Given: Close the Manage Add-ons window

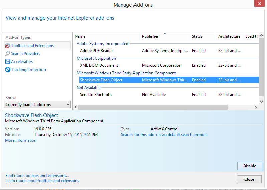Looking at the screenshot, I should (258, 4).
